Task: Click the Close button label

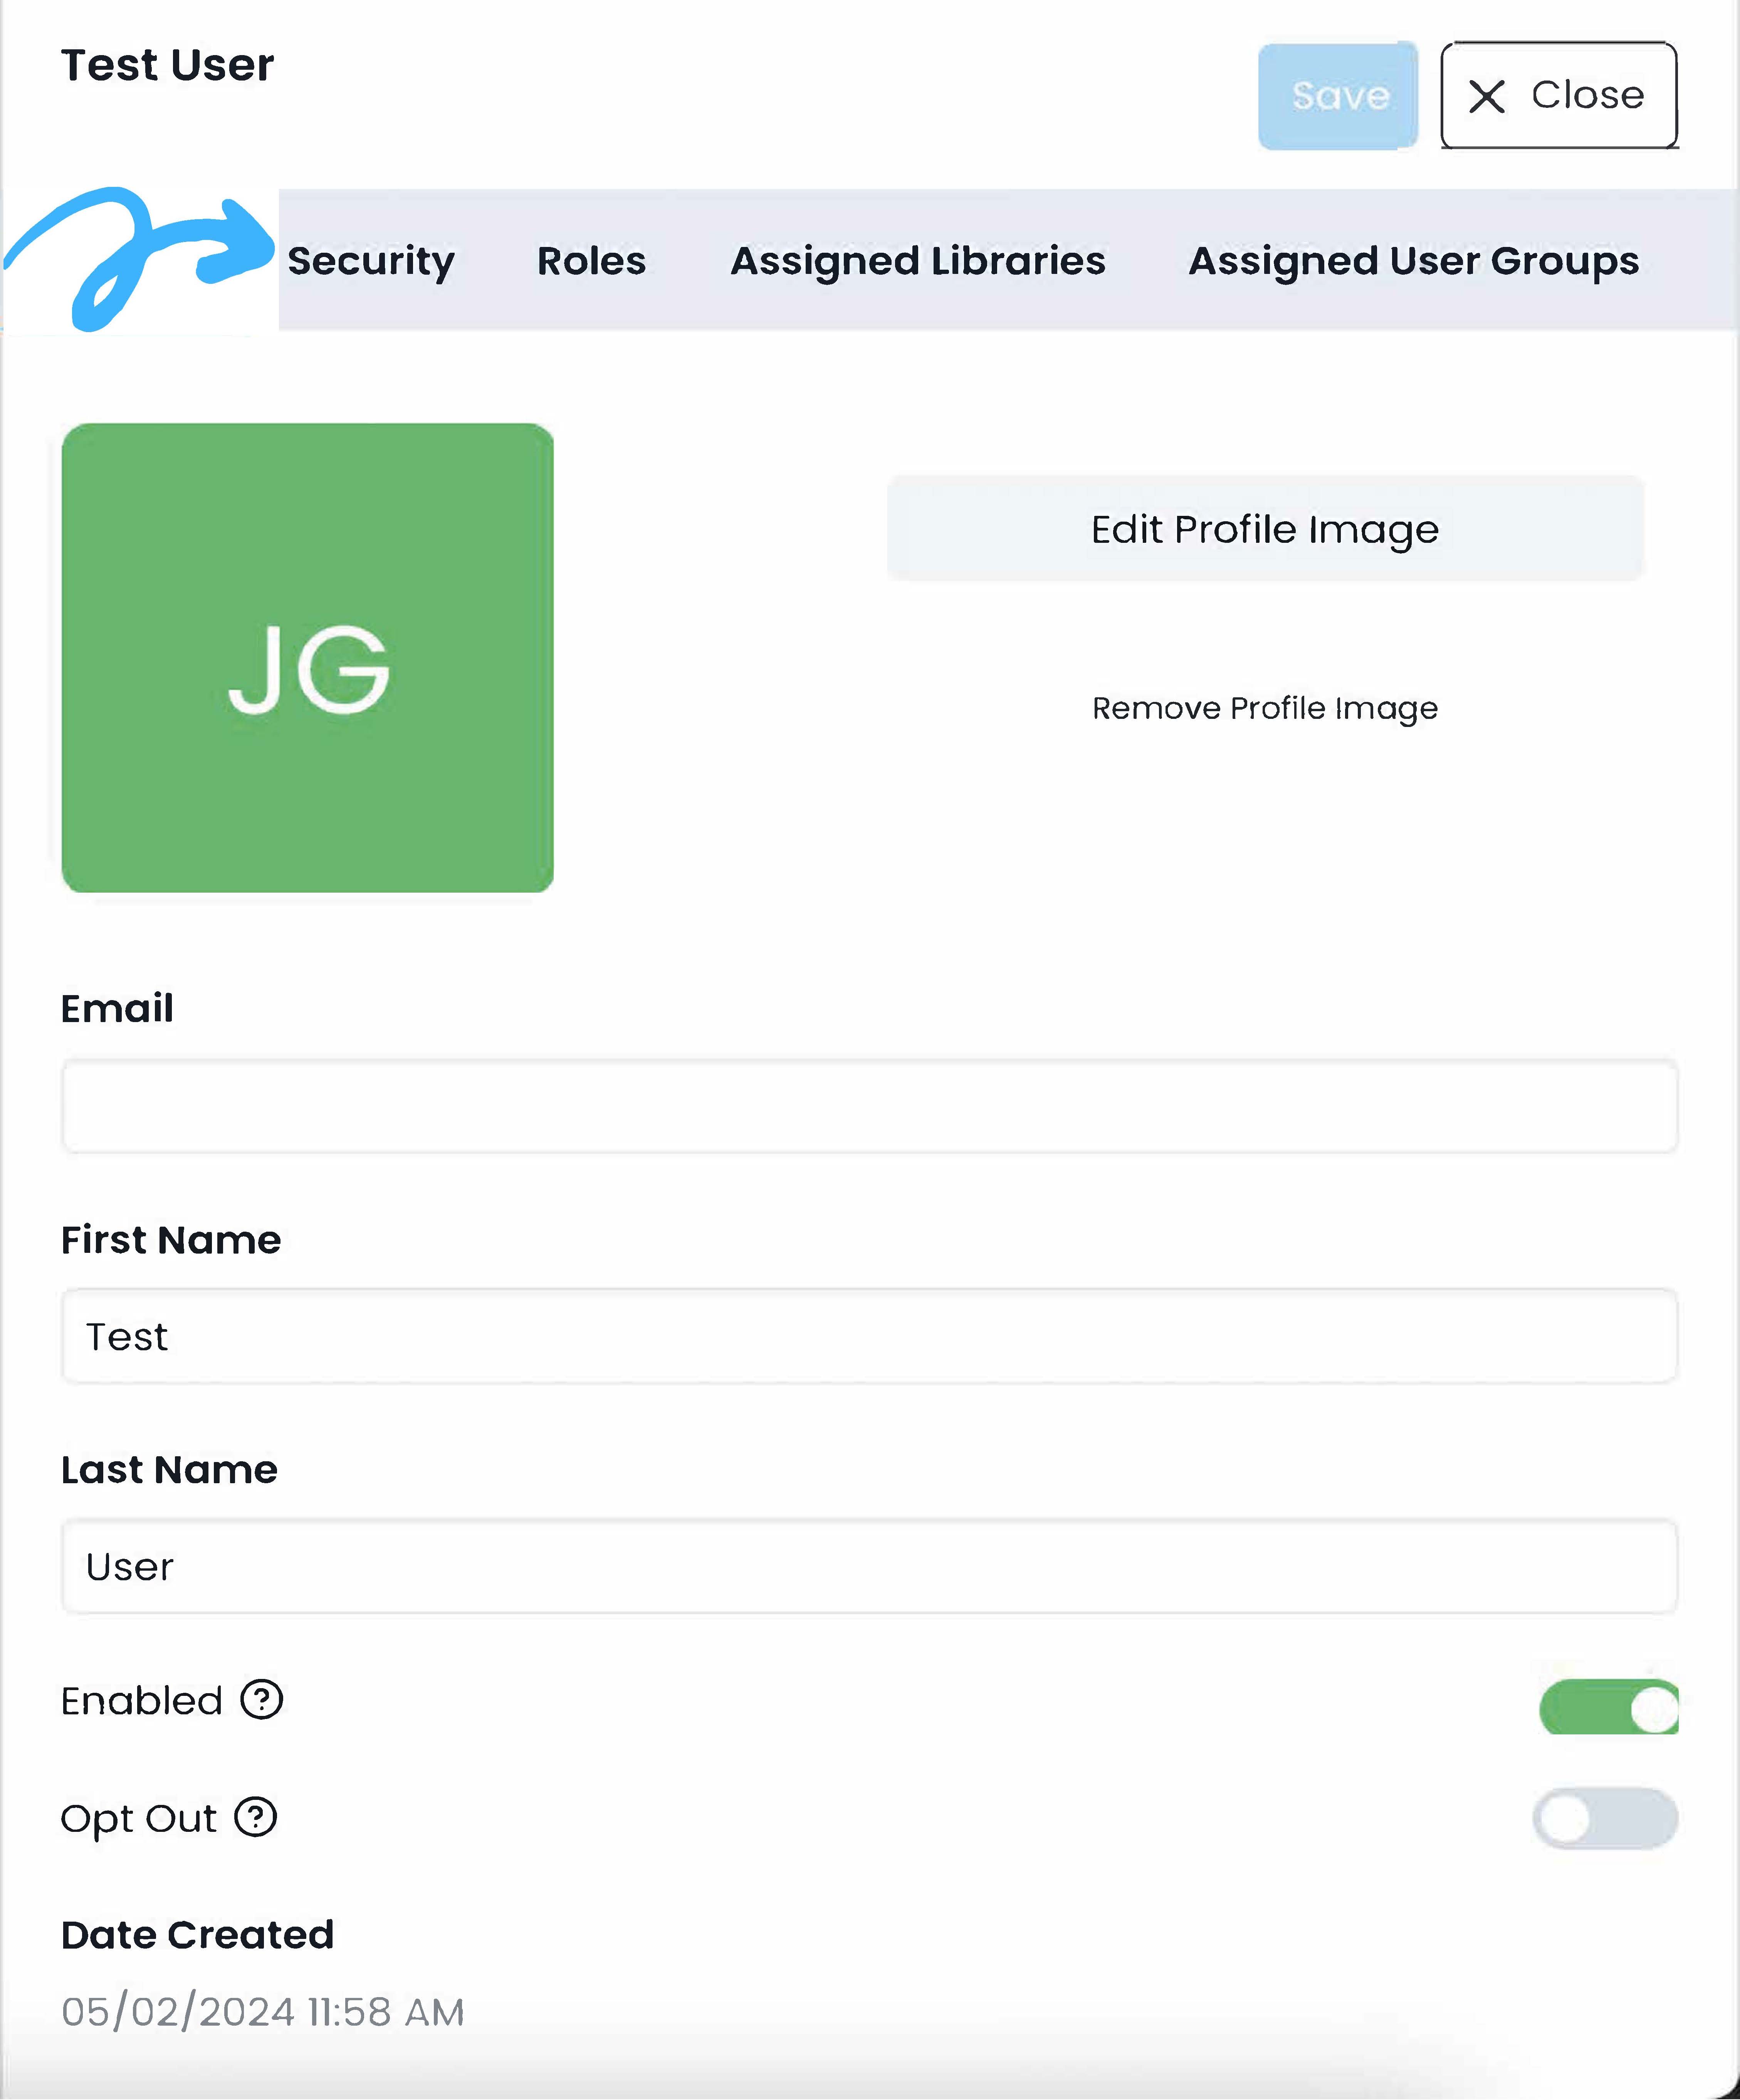Action: [1587, 95]
